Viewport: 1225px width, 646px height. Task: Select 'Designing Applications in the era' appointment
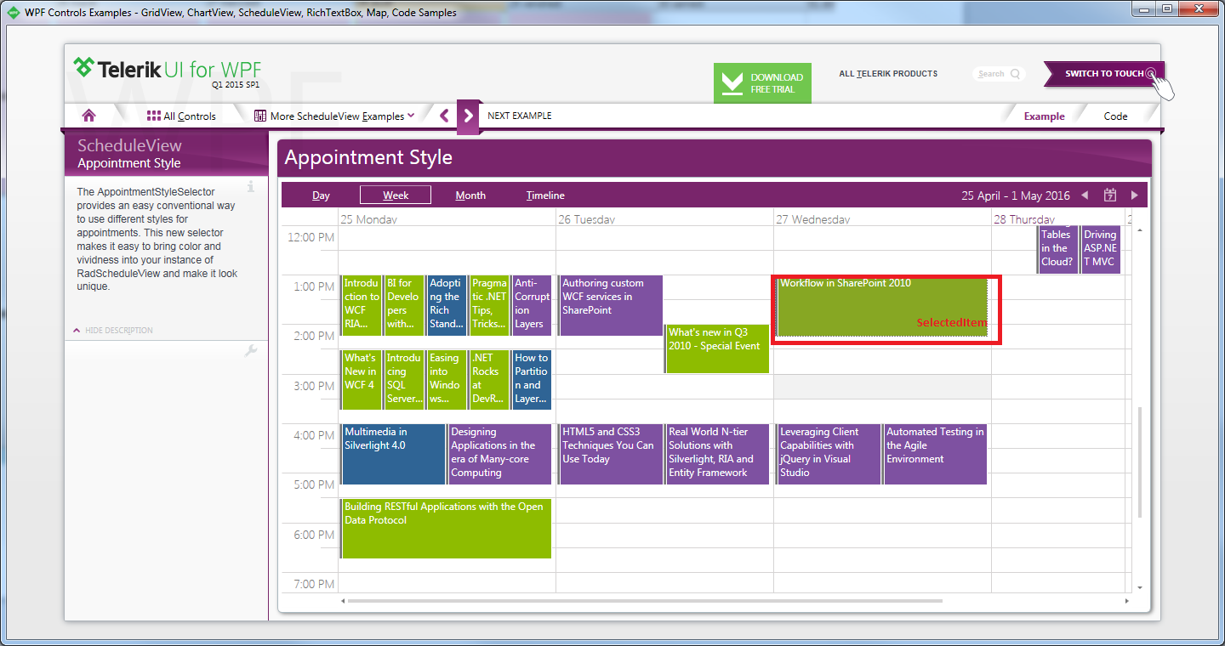pyautogui.click(x=499, y=454)
